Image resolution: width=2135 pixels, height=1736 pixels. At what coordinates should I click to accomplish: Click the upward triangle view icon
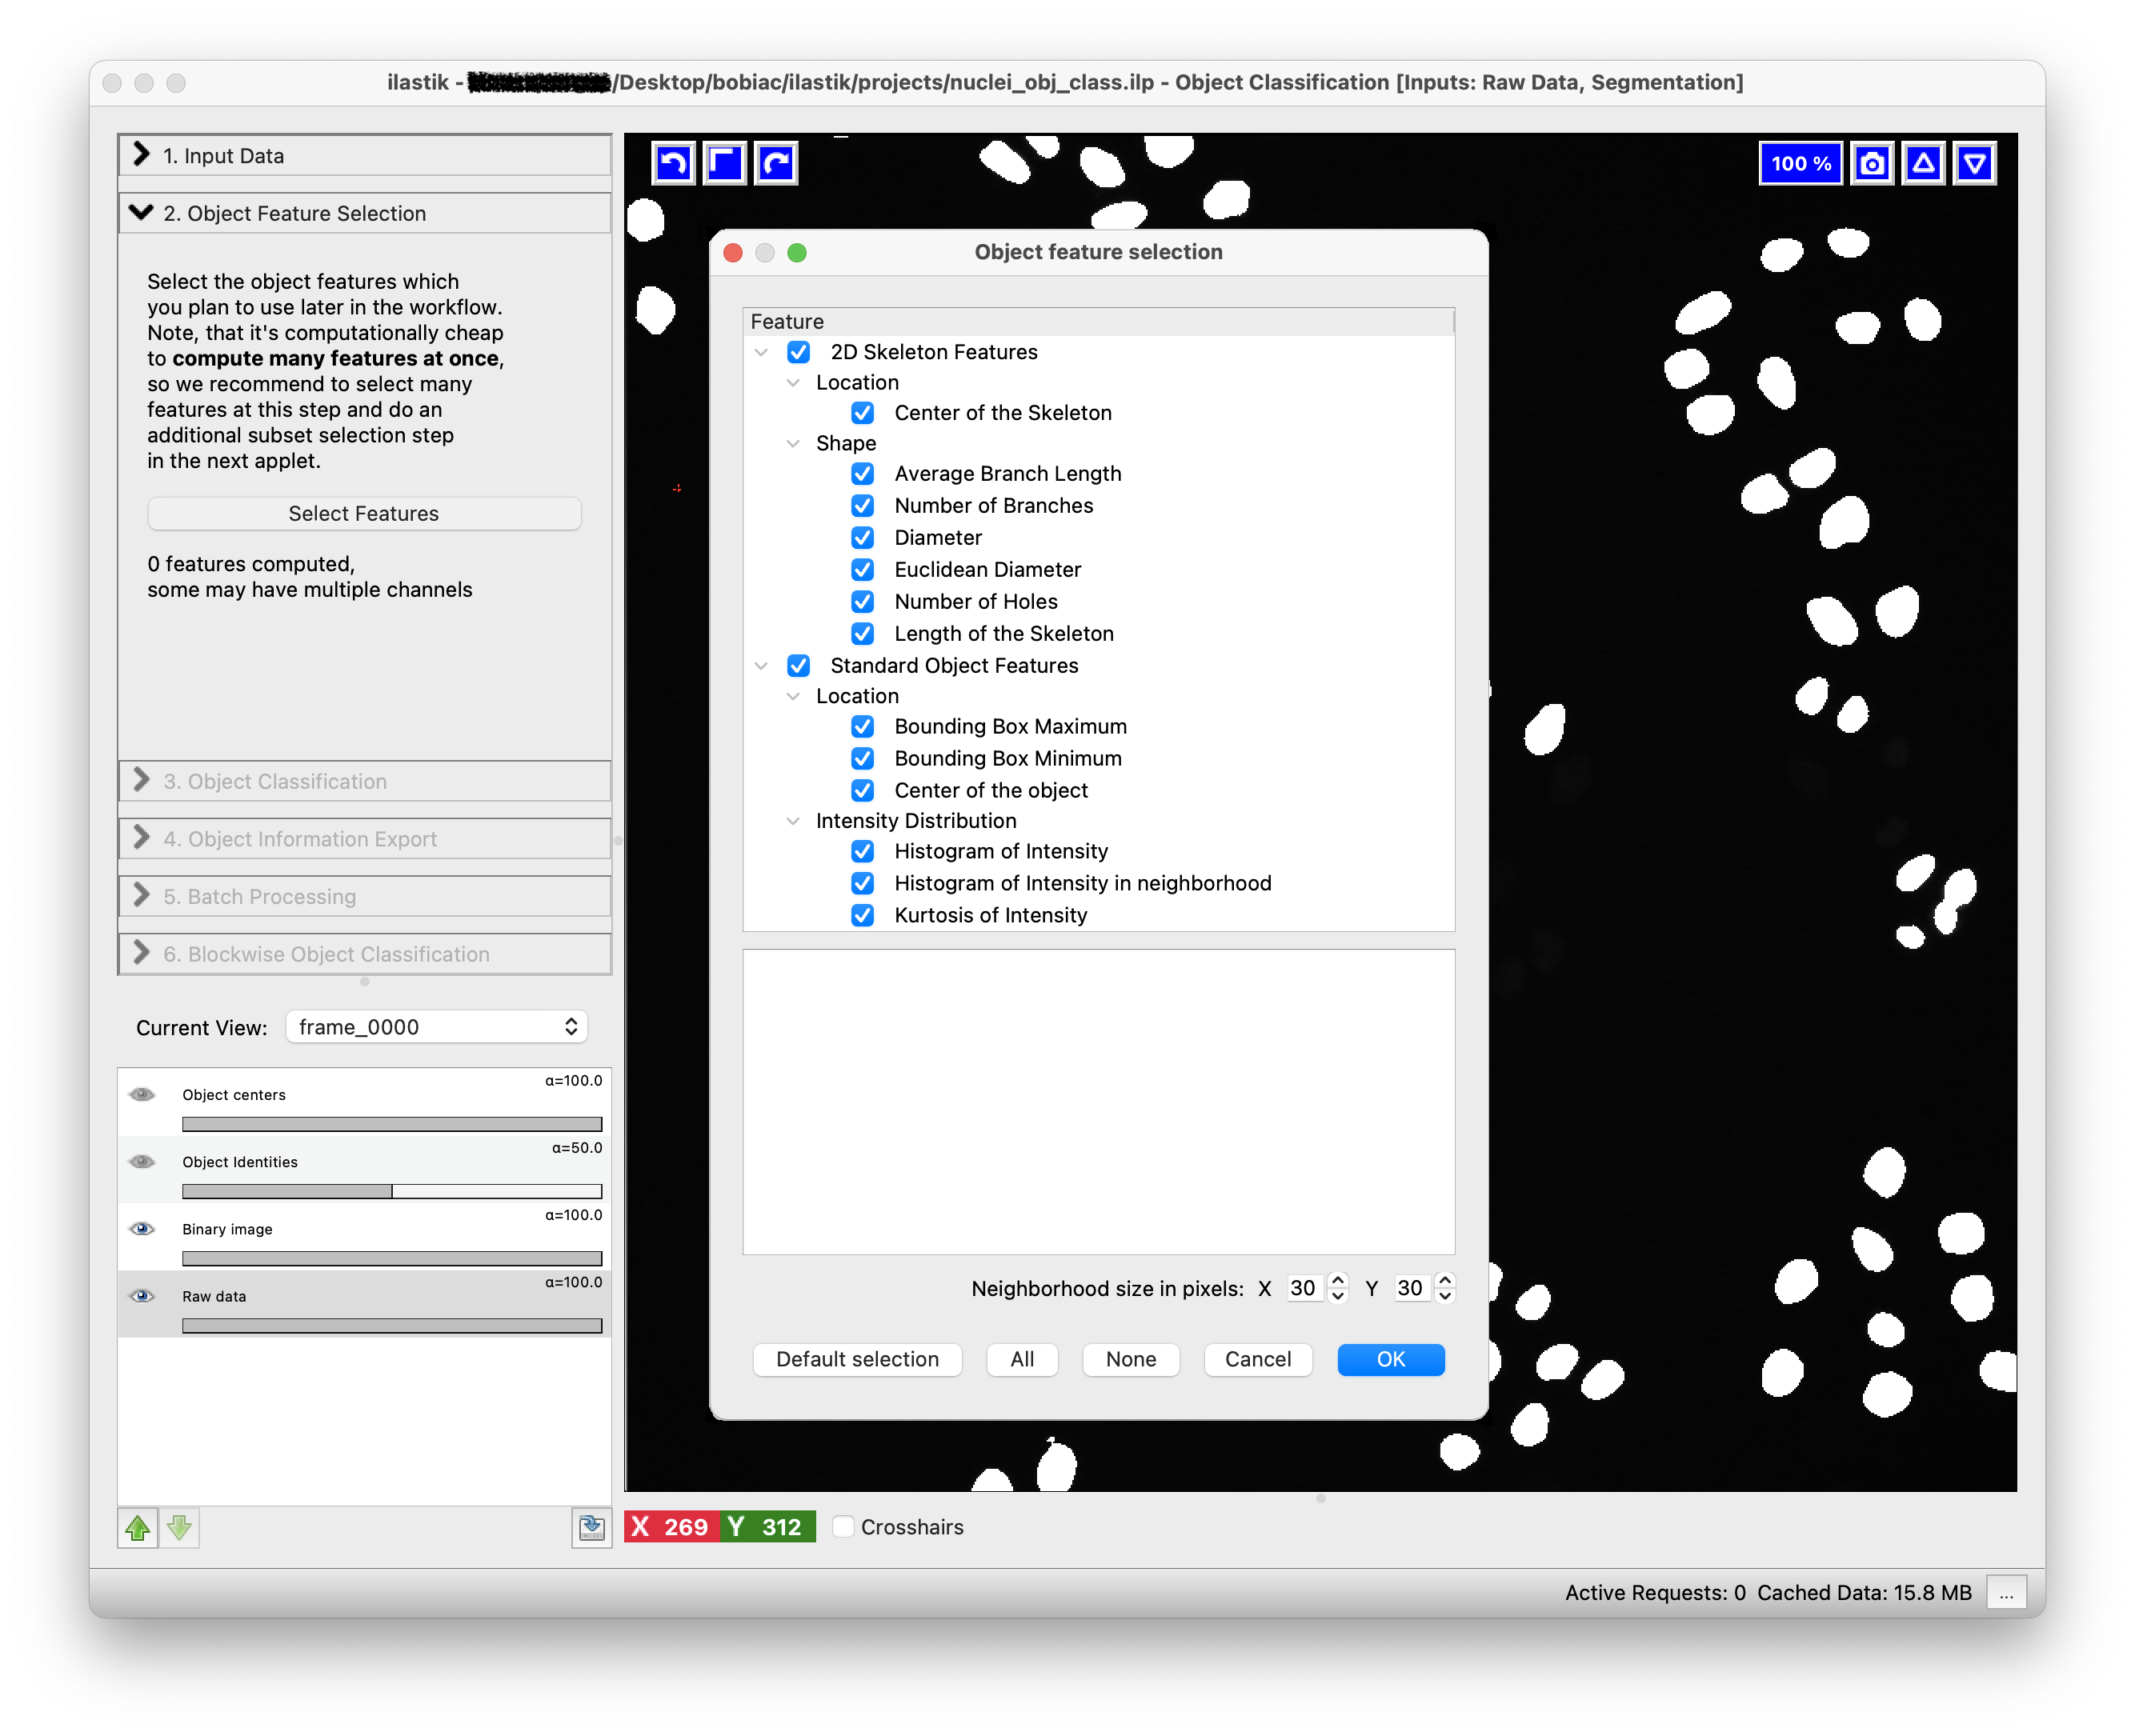[x=1923, y=163]
